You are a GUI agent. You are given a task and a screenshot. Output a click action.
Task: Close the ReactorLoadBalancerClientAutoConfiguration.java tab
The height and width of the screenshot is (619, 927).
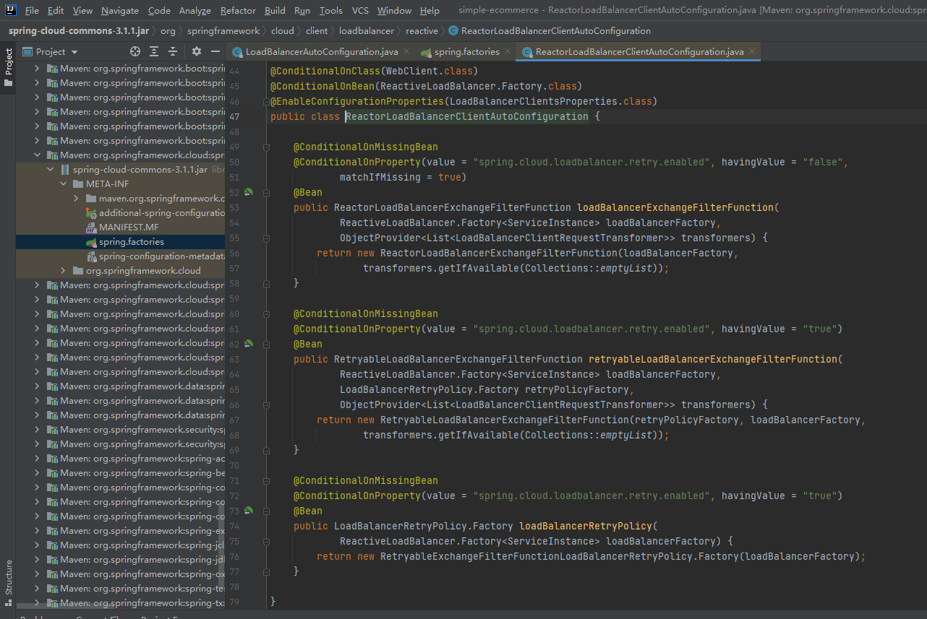[x=752, y=52]
